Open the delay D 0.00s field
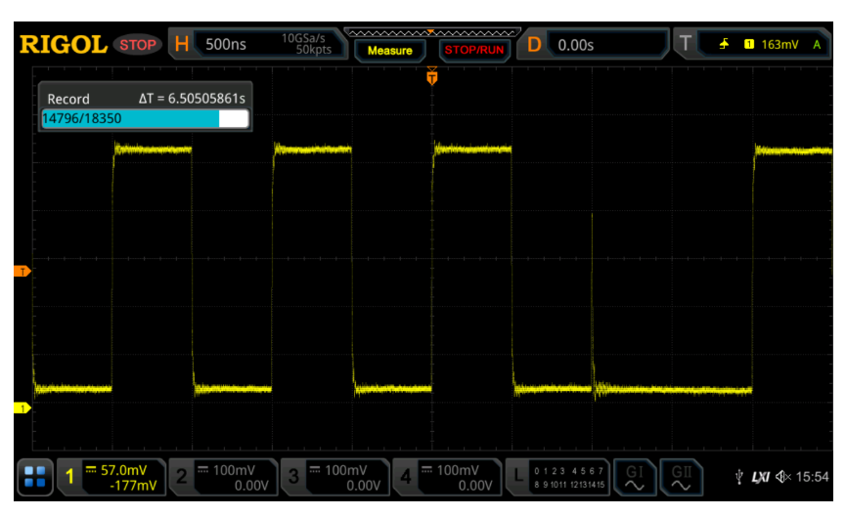 point(607,45)
